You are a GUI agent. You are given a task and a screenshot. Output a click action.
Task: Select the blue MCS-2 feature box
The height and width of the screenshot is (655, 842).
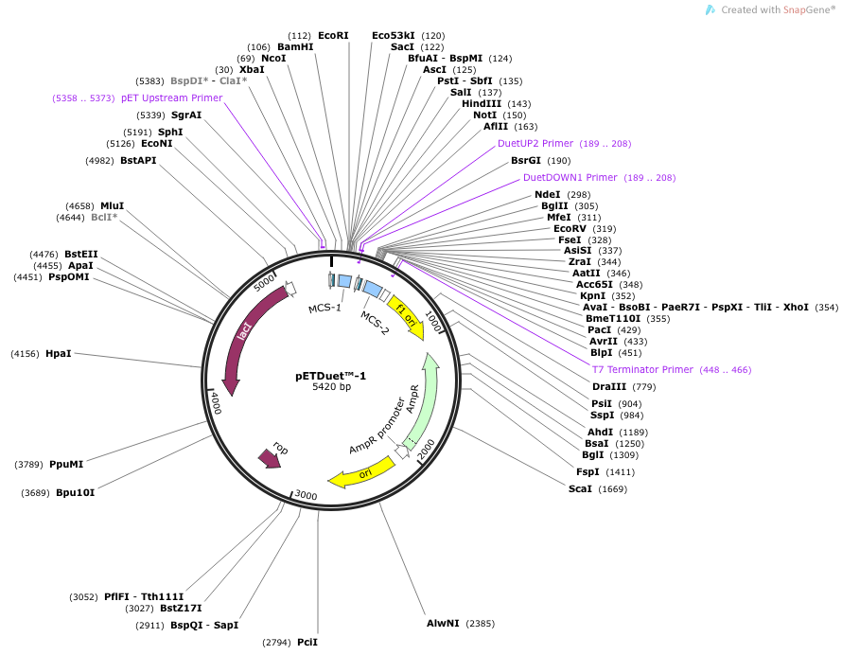[373, 289]
